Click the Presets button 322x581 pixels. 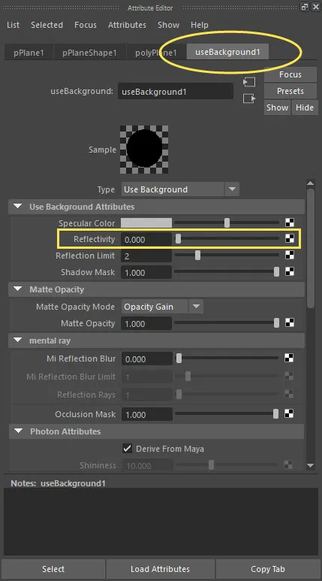[290, 91]
